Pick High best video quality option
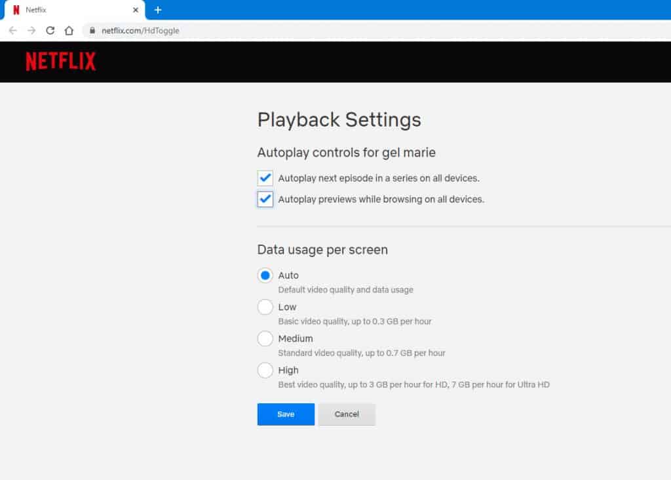This screenshot has height=480, width=671. tap(265, 370)
